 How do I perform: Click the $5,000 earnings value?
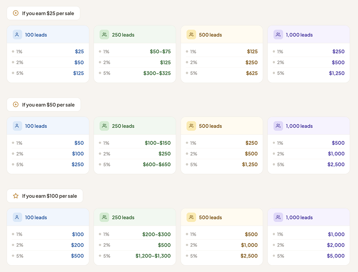tap(335, 256)
